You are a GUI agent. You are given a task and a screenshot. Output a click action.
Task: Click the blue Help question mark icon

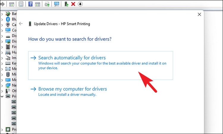[30, 4]
